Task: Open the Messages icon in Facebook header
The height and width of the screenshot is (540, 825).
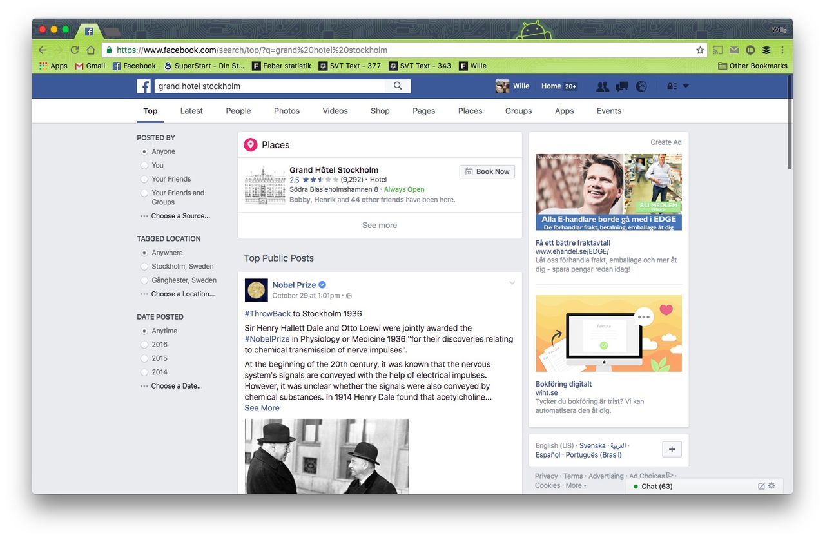Action: (x=622, y=86)
